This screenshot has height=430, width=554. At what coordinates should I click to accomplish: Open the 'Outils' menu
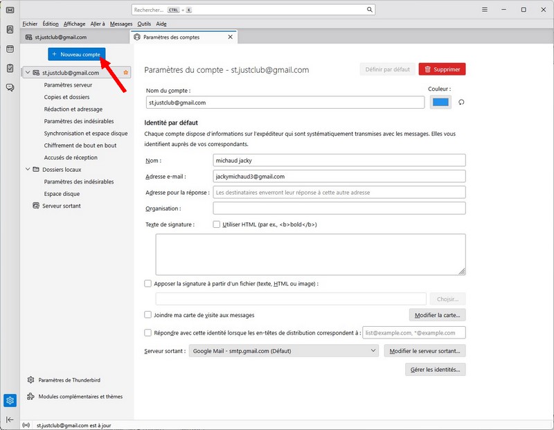[x=144, y=24]
